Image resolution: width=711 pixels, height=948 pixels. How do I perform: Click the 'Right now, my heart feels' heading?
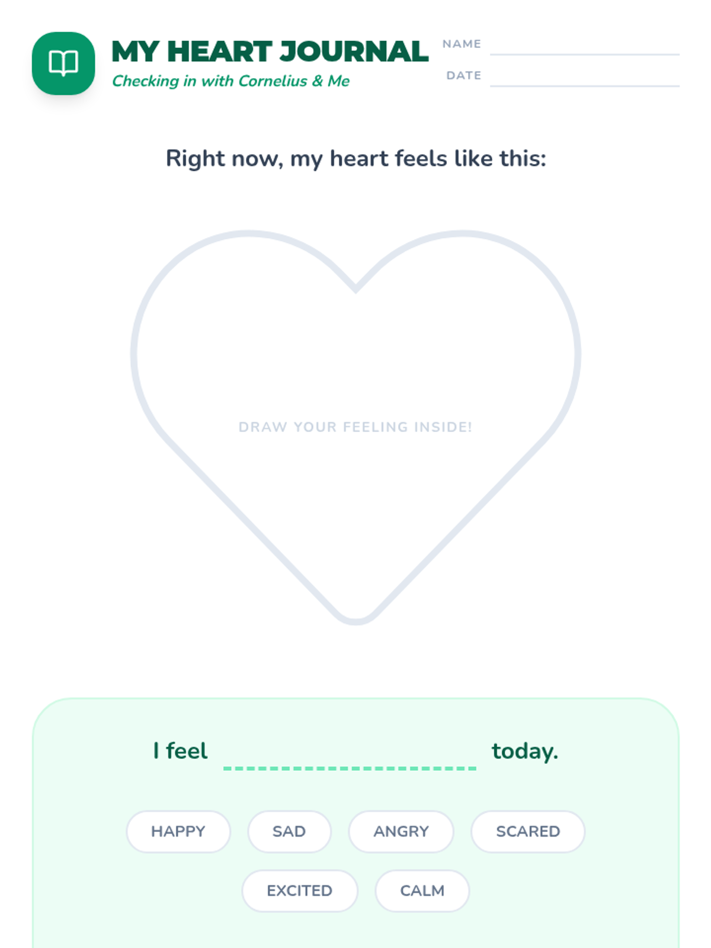coord(355,159)
